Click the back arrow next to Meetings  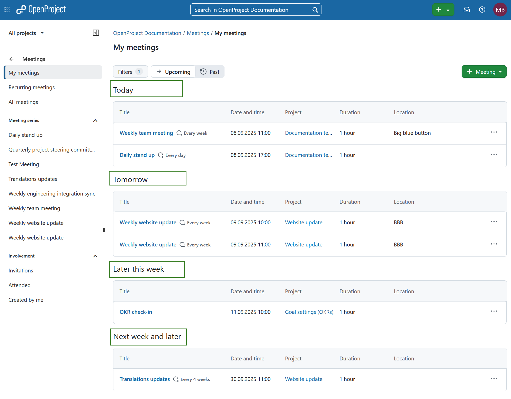click(11, 59)
